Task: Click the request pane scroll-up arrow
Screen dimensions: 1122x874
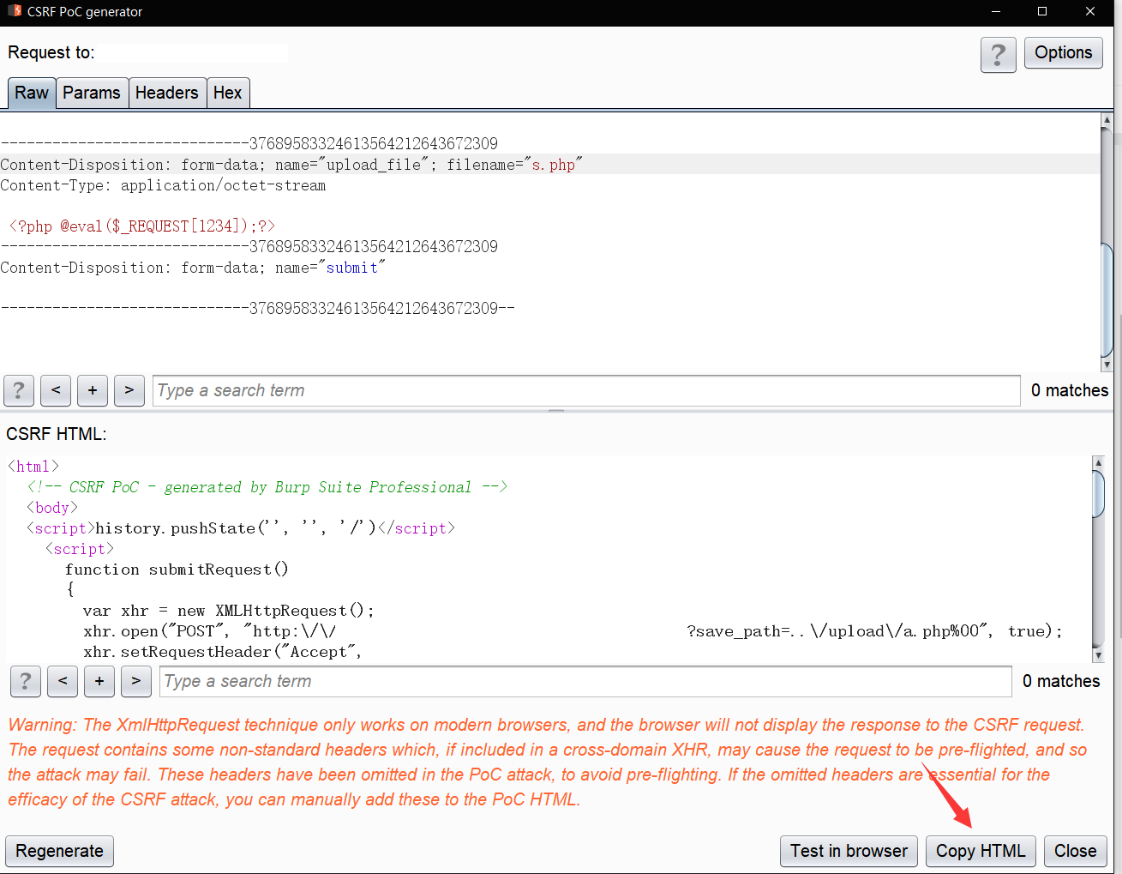Action: click(x=1107, y=120)
